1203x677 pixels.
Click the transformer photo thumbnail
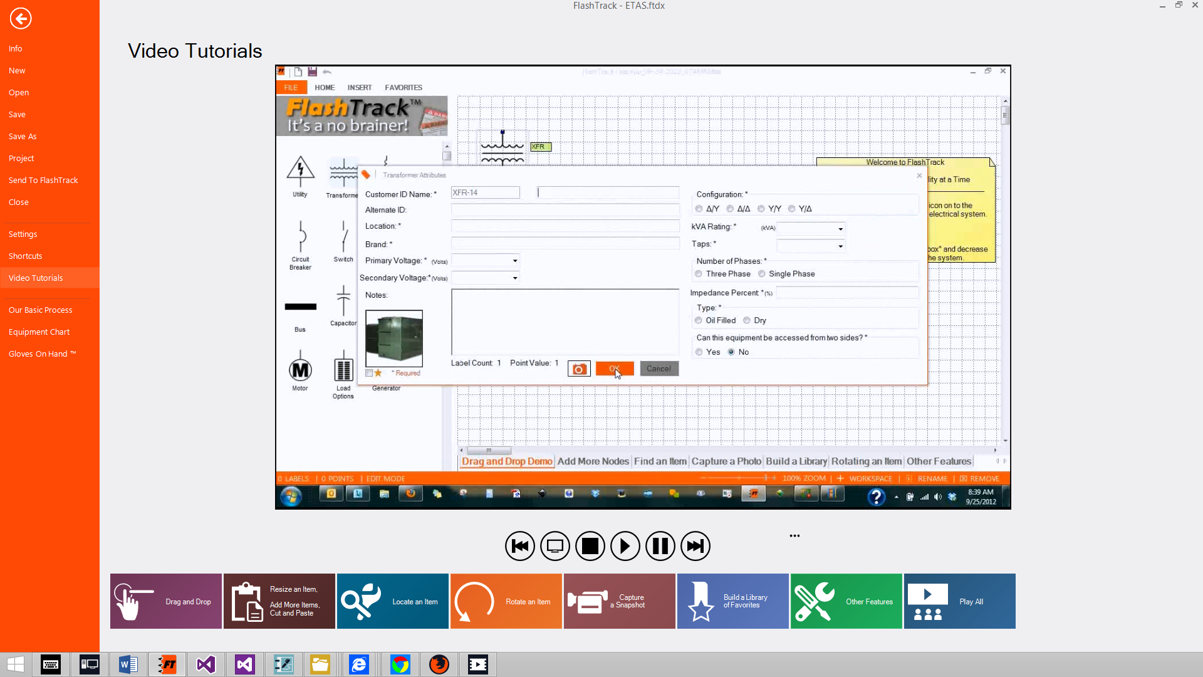tap(394, 338)
